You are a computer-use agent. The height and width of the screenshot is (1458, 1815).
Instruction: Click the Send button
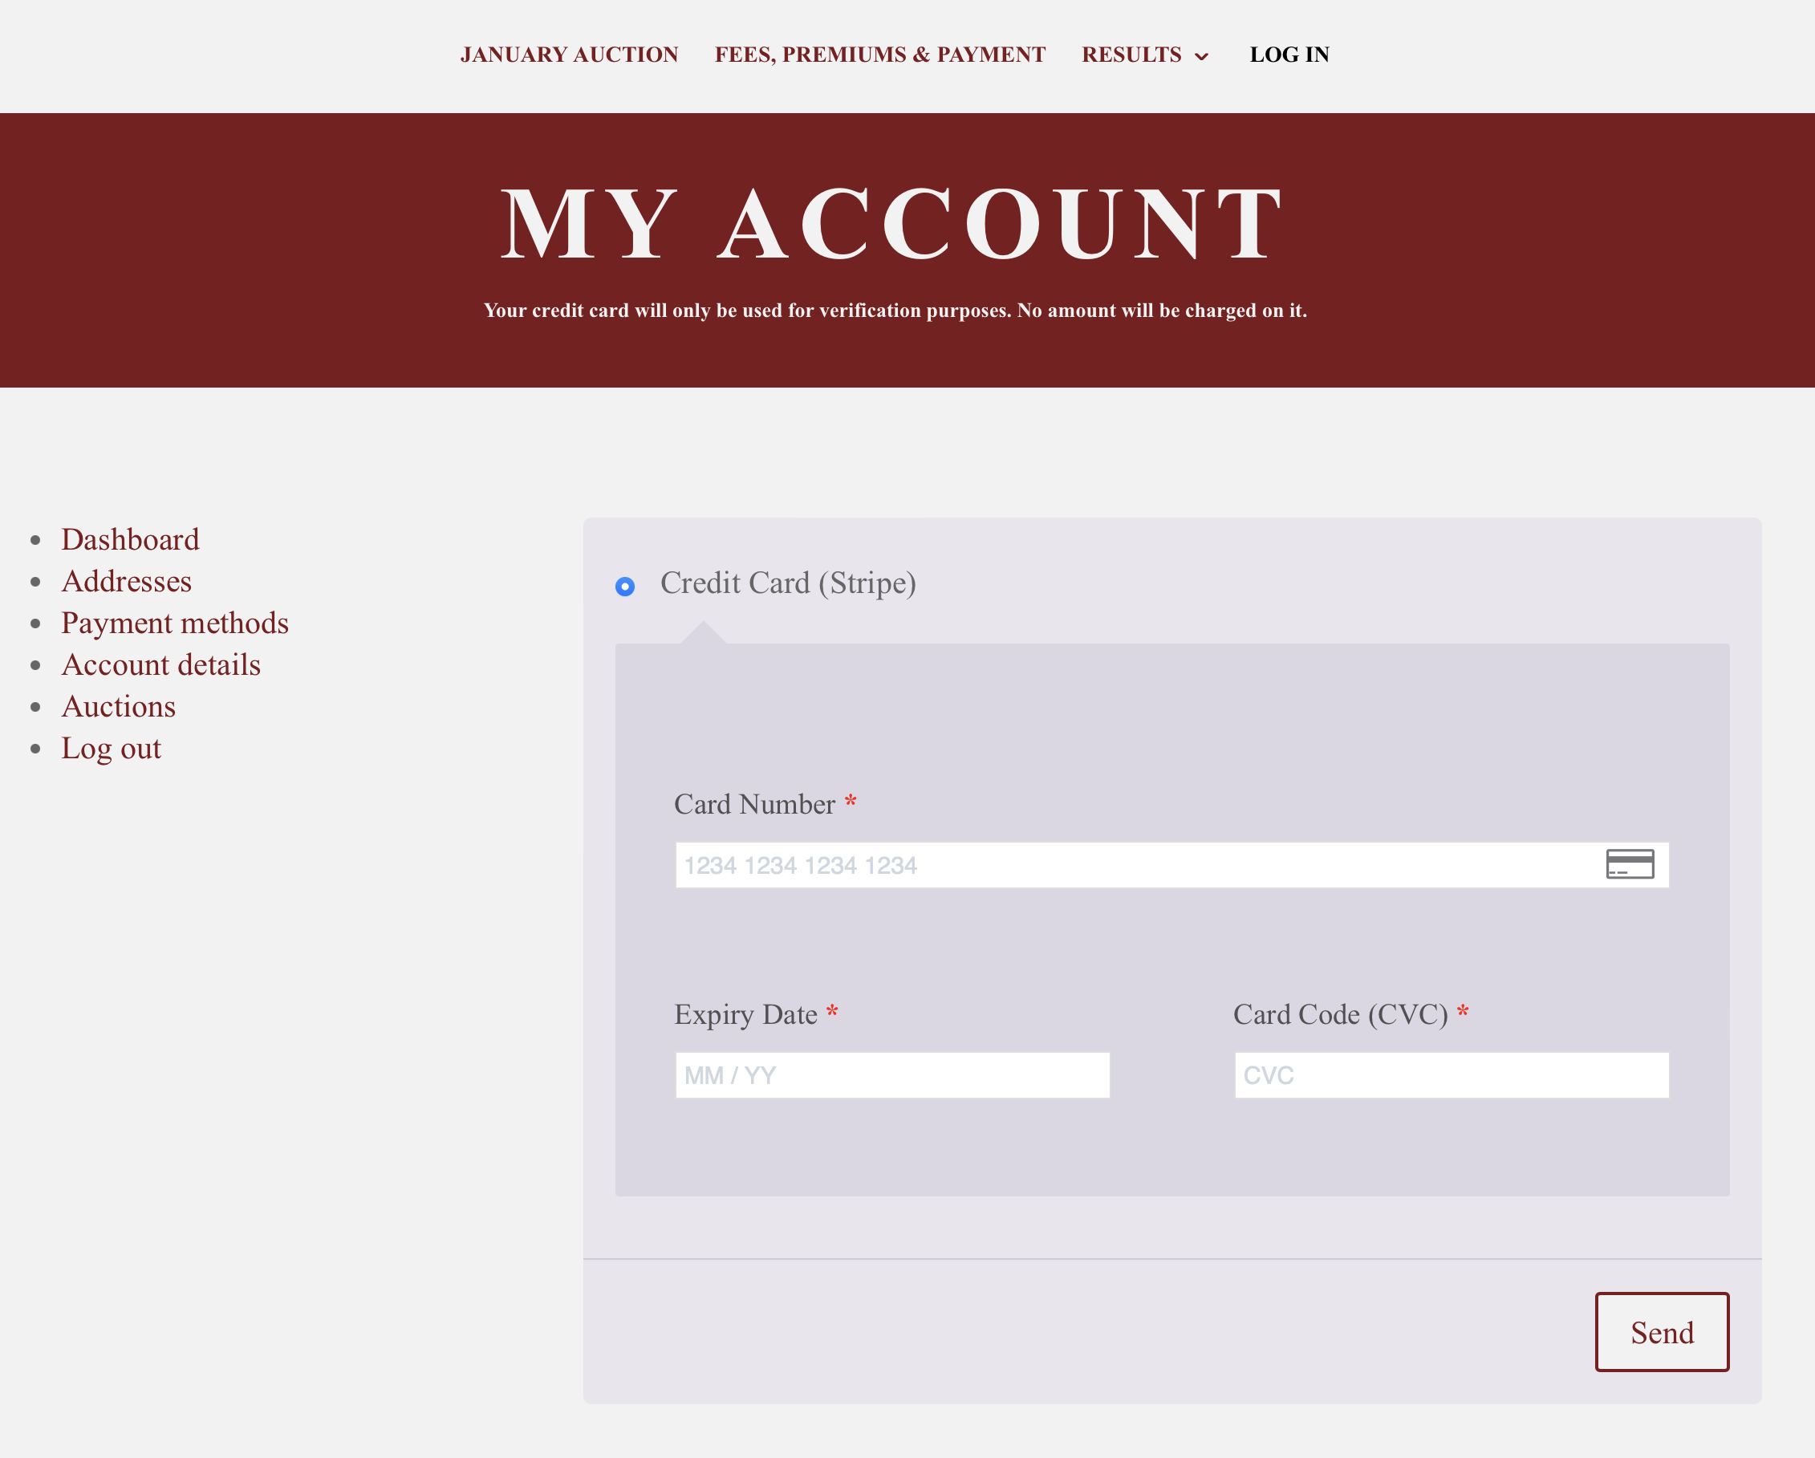(x=1662, y=1332)
